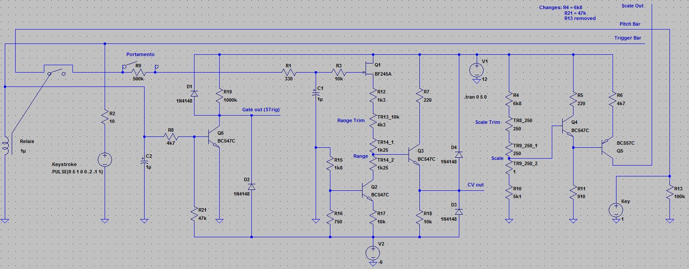
Task: Select the R6 resistor symbol
Action: [x=612, y=98]
